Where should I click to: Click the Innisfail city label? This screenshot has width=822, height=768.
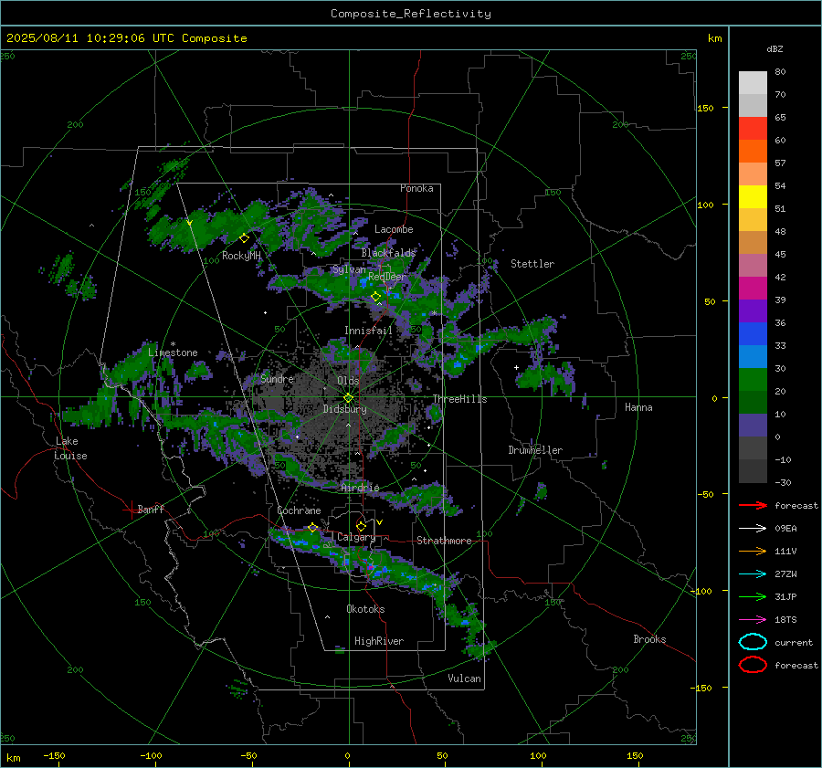[x=368, y=331]
